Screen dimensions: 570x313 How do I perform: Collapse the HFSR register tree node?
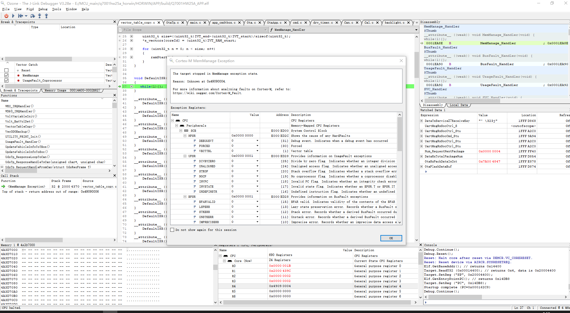(185, 136)
